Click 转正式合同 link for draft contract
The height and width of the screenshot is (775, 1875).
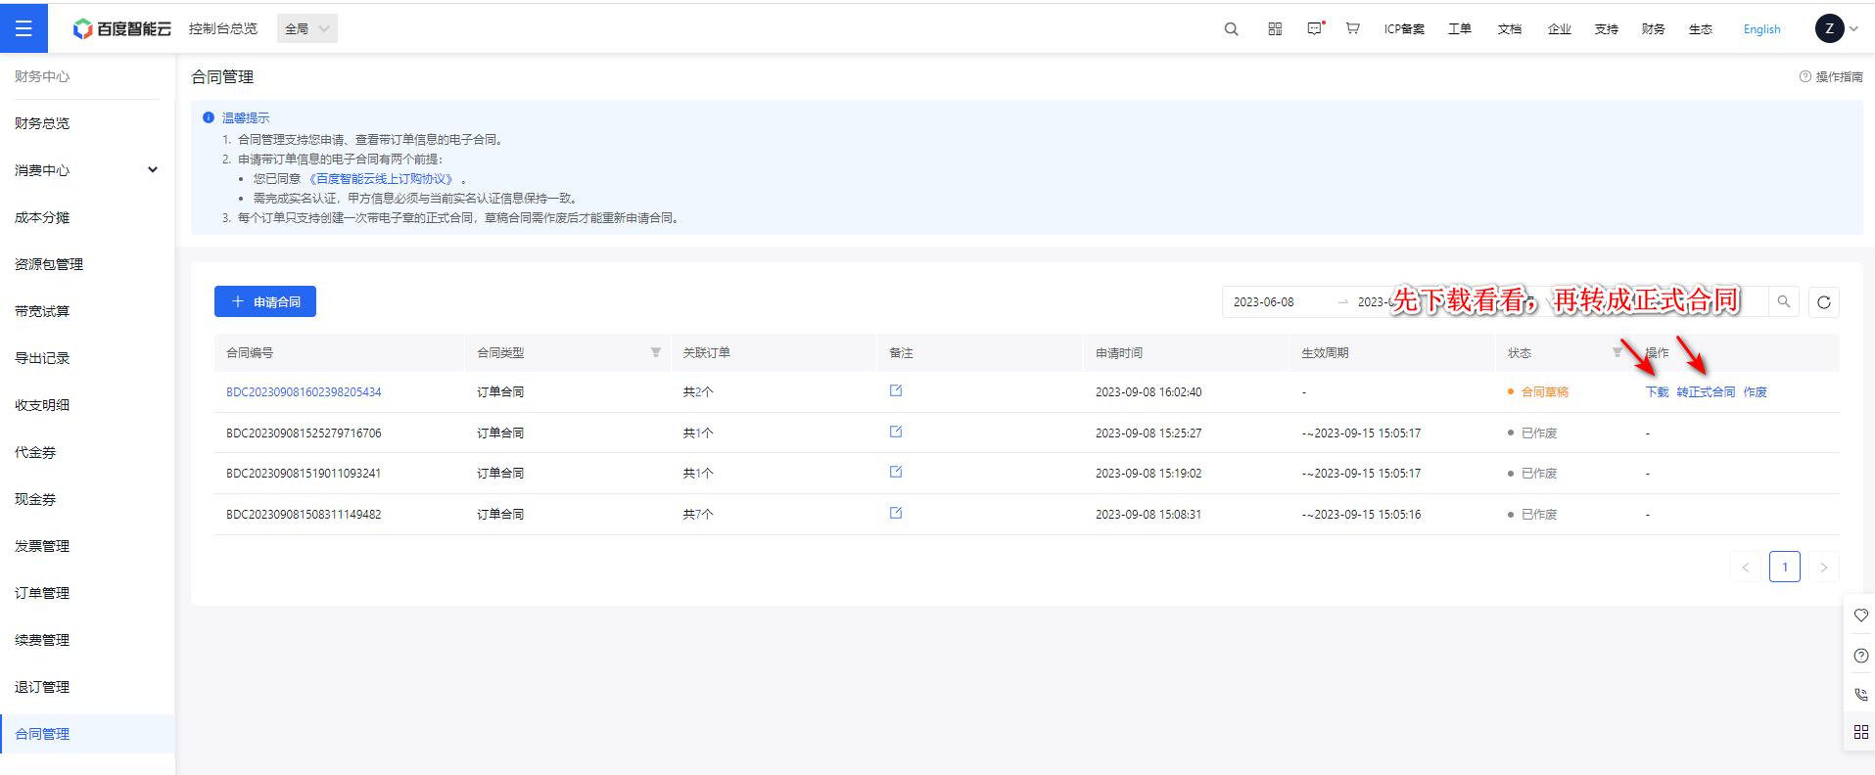point(1705,392)
